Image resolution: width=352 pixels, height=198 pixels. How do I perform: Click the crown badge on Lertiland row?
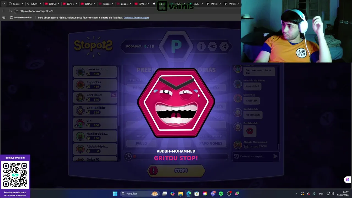click(113, 95)
